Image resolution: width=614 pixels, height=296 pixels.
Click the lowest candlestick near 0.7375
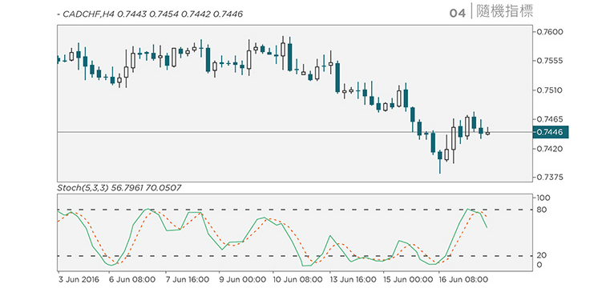click(440, 162)
